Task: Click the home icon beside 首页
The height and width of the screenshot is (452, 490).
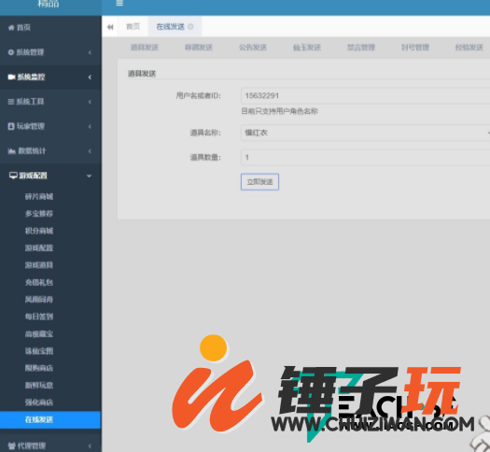Action: click(x=11, y=27)
